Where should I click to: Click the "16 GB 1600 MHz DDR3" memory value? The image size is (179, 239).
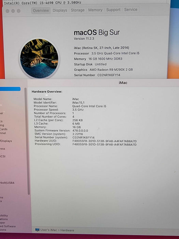click(x=105, y=59)
